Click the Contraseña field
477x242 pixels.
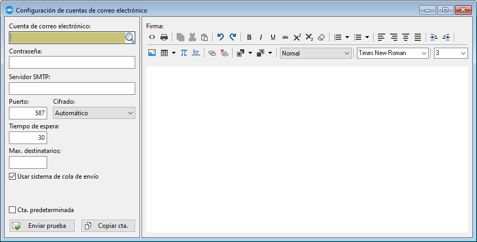pyautogui.click(x=72, y=62)
